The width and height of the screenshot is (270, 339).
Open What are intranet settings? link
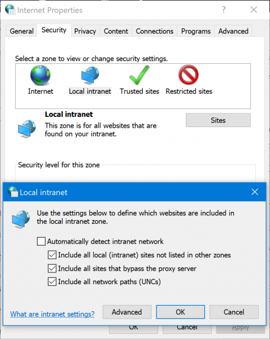click(x=53, y=314)
